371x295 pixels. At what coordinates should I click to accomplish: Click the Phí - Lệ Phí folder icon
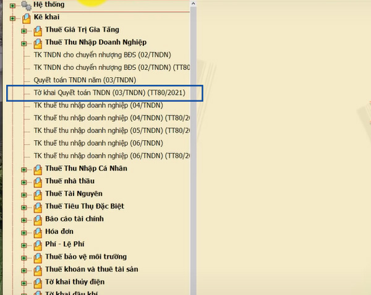[x=37, y=244]
